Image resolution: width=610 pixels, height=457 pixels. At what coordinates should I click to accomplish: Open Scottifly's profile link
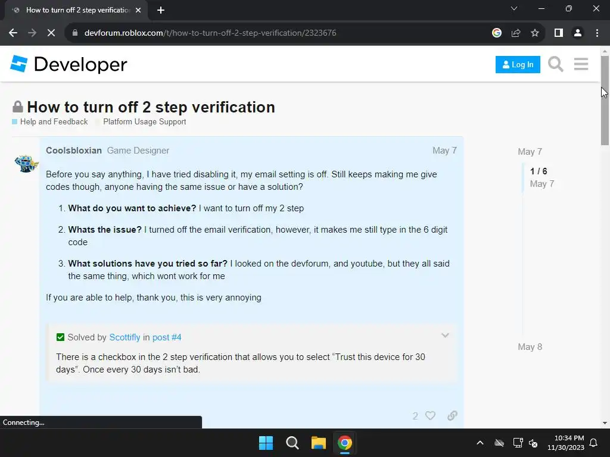coord(125,337)
